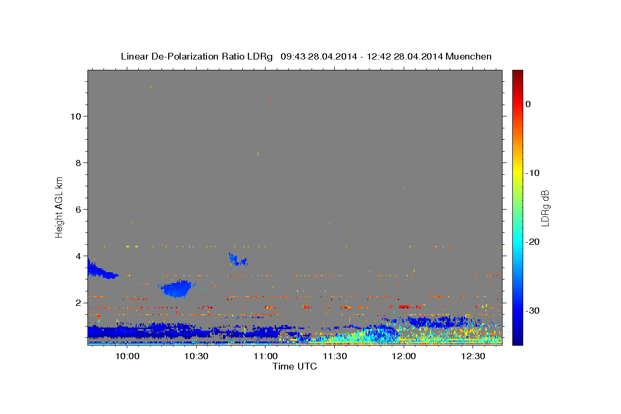This screenshot has width=621, height=414.
Task: Click the height tick label '2'
Action: pyautogui.click(x=78, y=302)
